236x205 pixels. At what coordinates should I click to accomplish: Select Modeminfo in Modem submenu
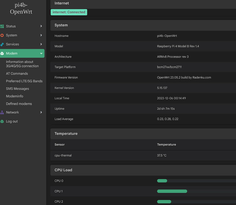(14, 96)
